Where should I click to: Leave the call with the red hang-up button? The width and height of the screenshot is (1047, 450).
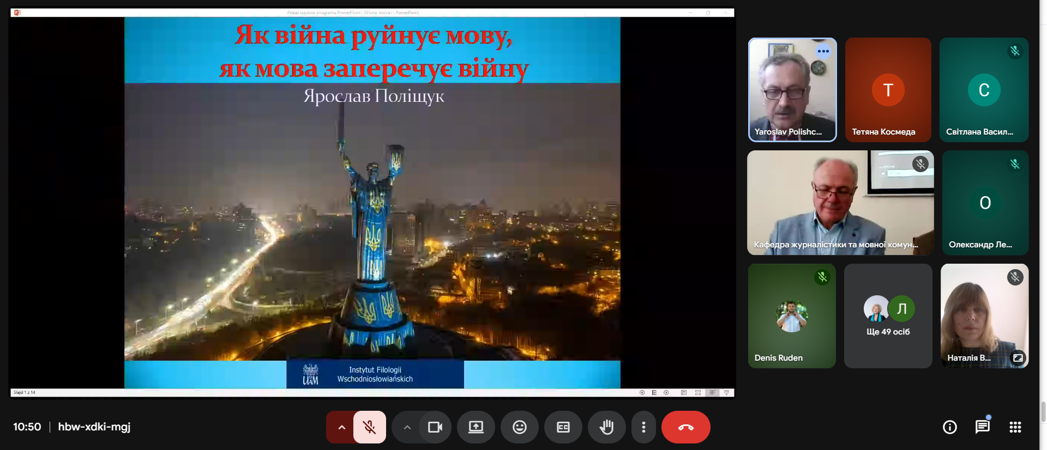tap(686, 427)
